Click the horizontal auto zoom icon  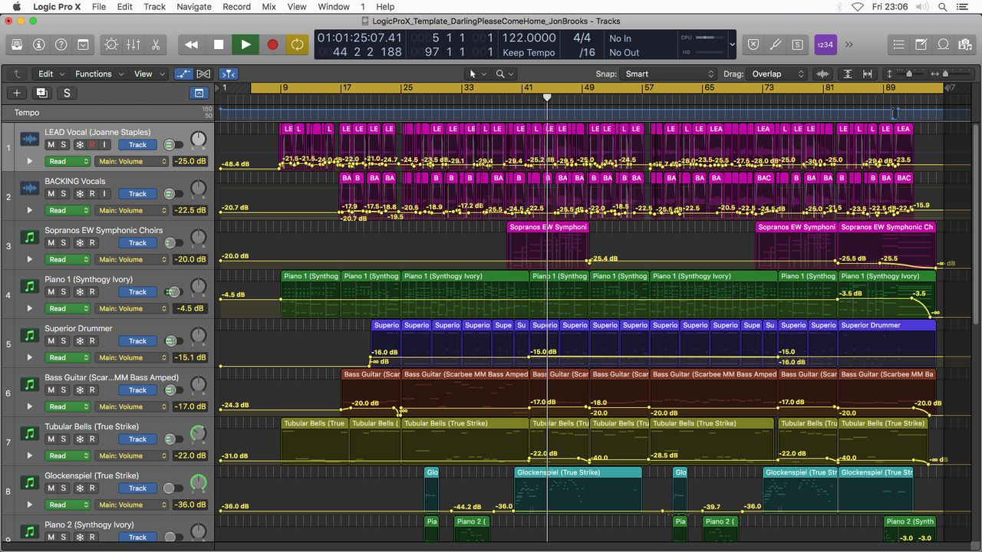tap(868, 74)
